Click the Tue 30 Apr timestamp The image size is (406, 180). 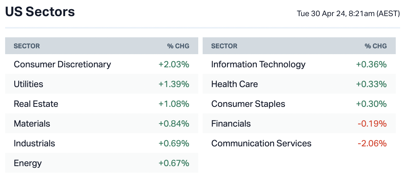coord(348,14)
